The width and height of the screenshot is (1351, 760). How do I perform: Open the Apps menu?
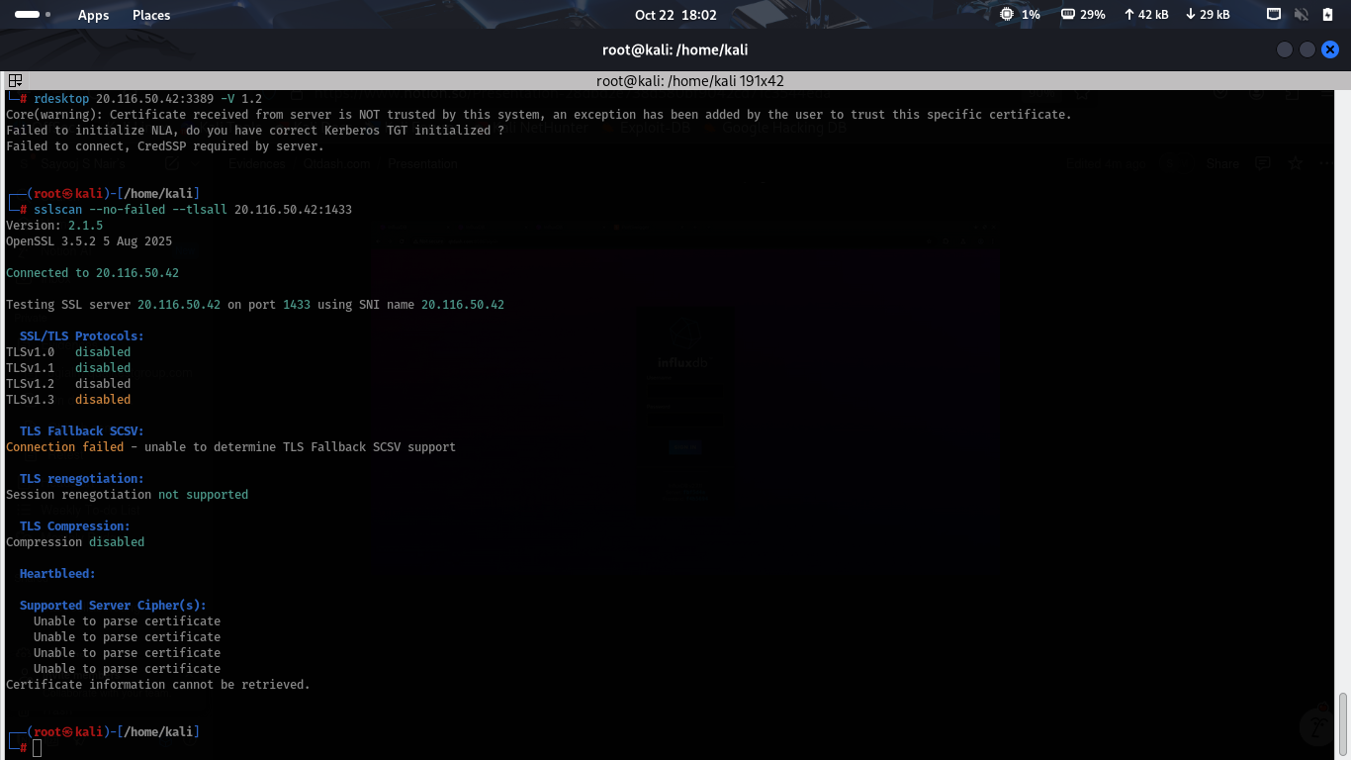tap(93, 15)
